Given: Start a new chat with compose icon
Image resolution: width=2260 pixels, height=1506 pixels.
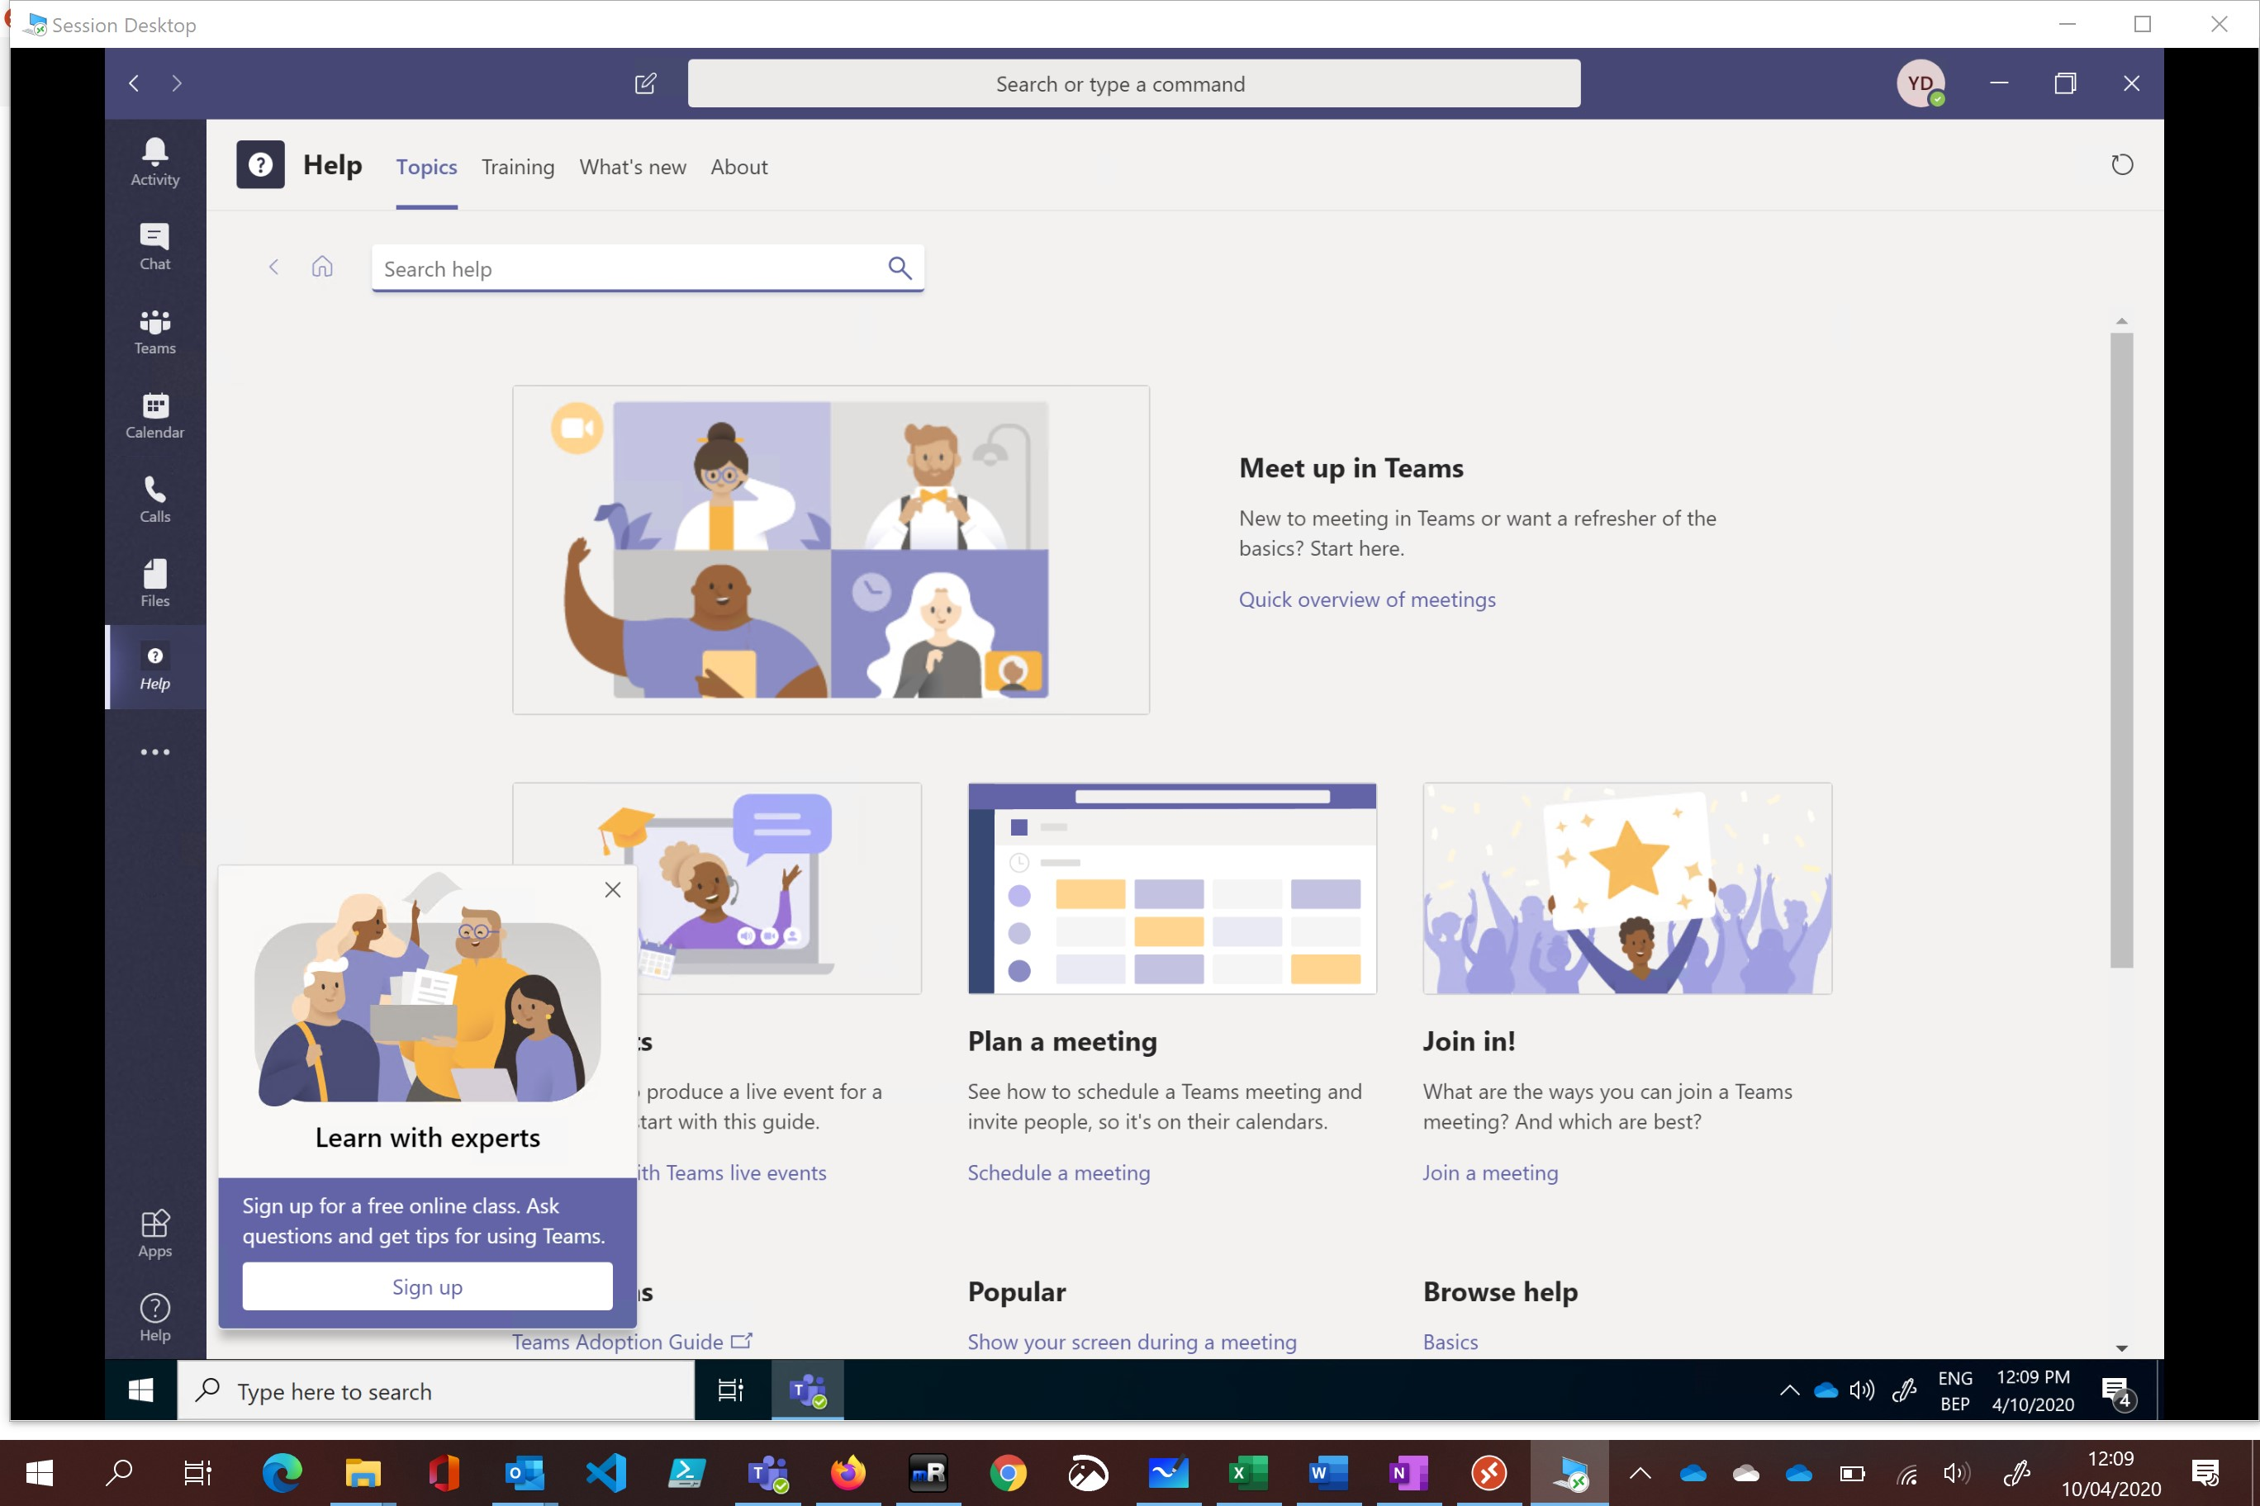Looking at the screenshot, I should 646,83.
